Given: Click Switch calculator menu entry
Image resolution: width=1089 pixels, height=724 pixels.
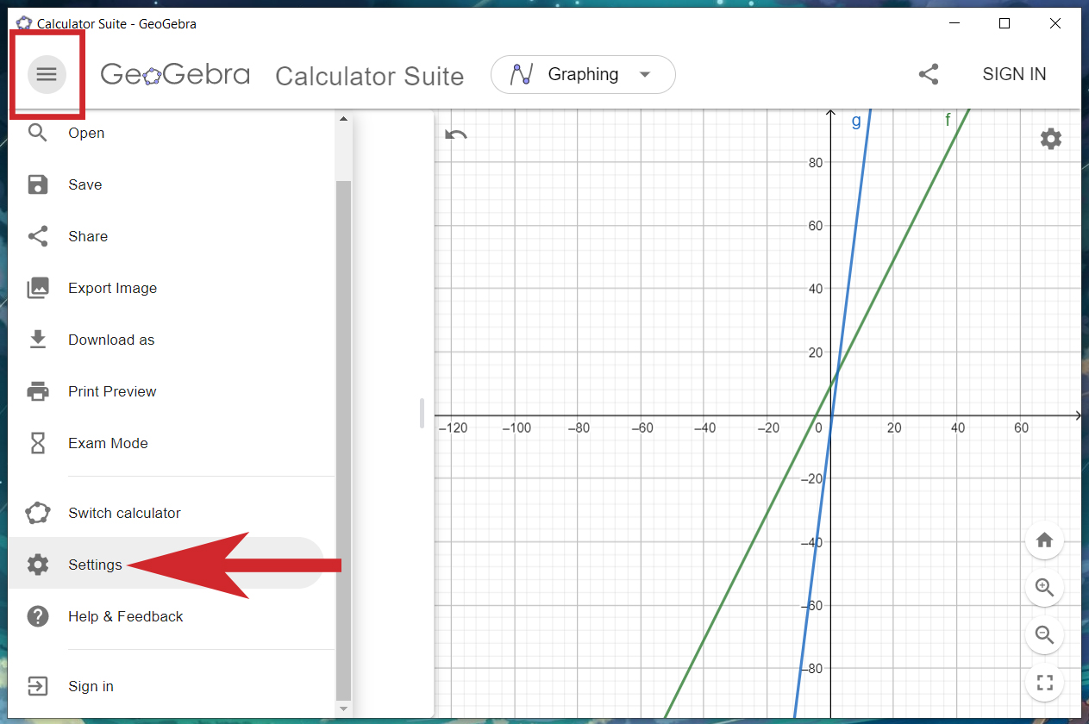Looking at the screenshot, I should pos(124,513).
